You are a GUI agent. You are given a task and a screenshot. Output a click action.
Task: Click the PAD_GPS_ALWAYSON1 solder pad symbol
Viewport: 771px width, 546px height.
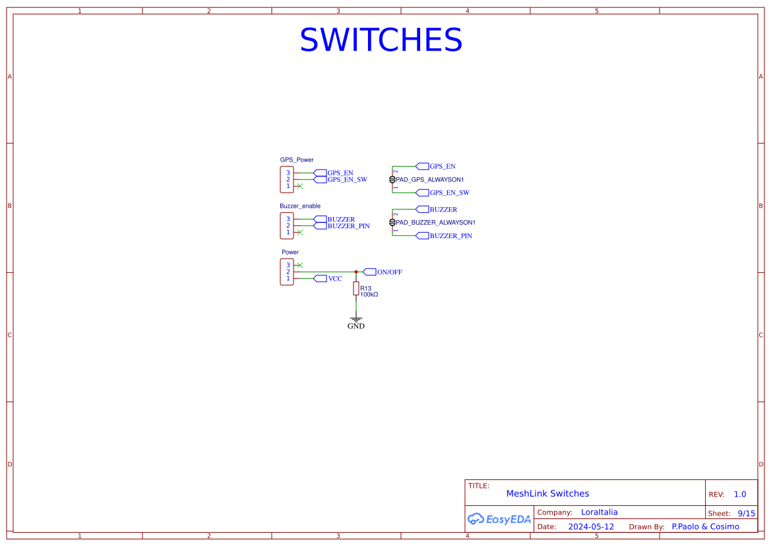tap(392, 179)
